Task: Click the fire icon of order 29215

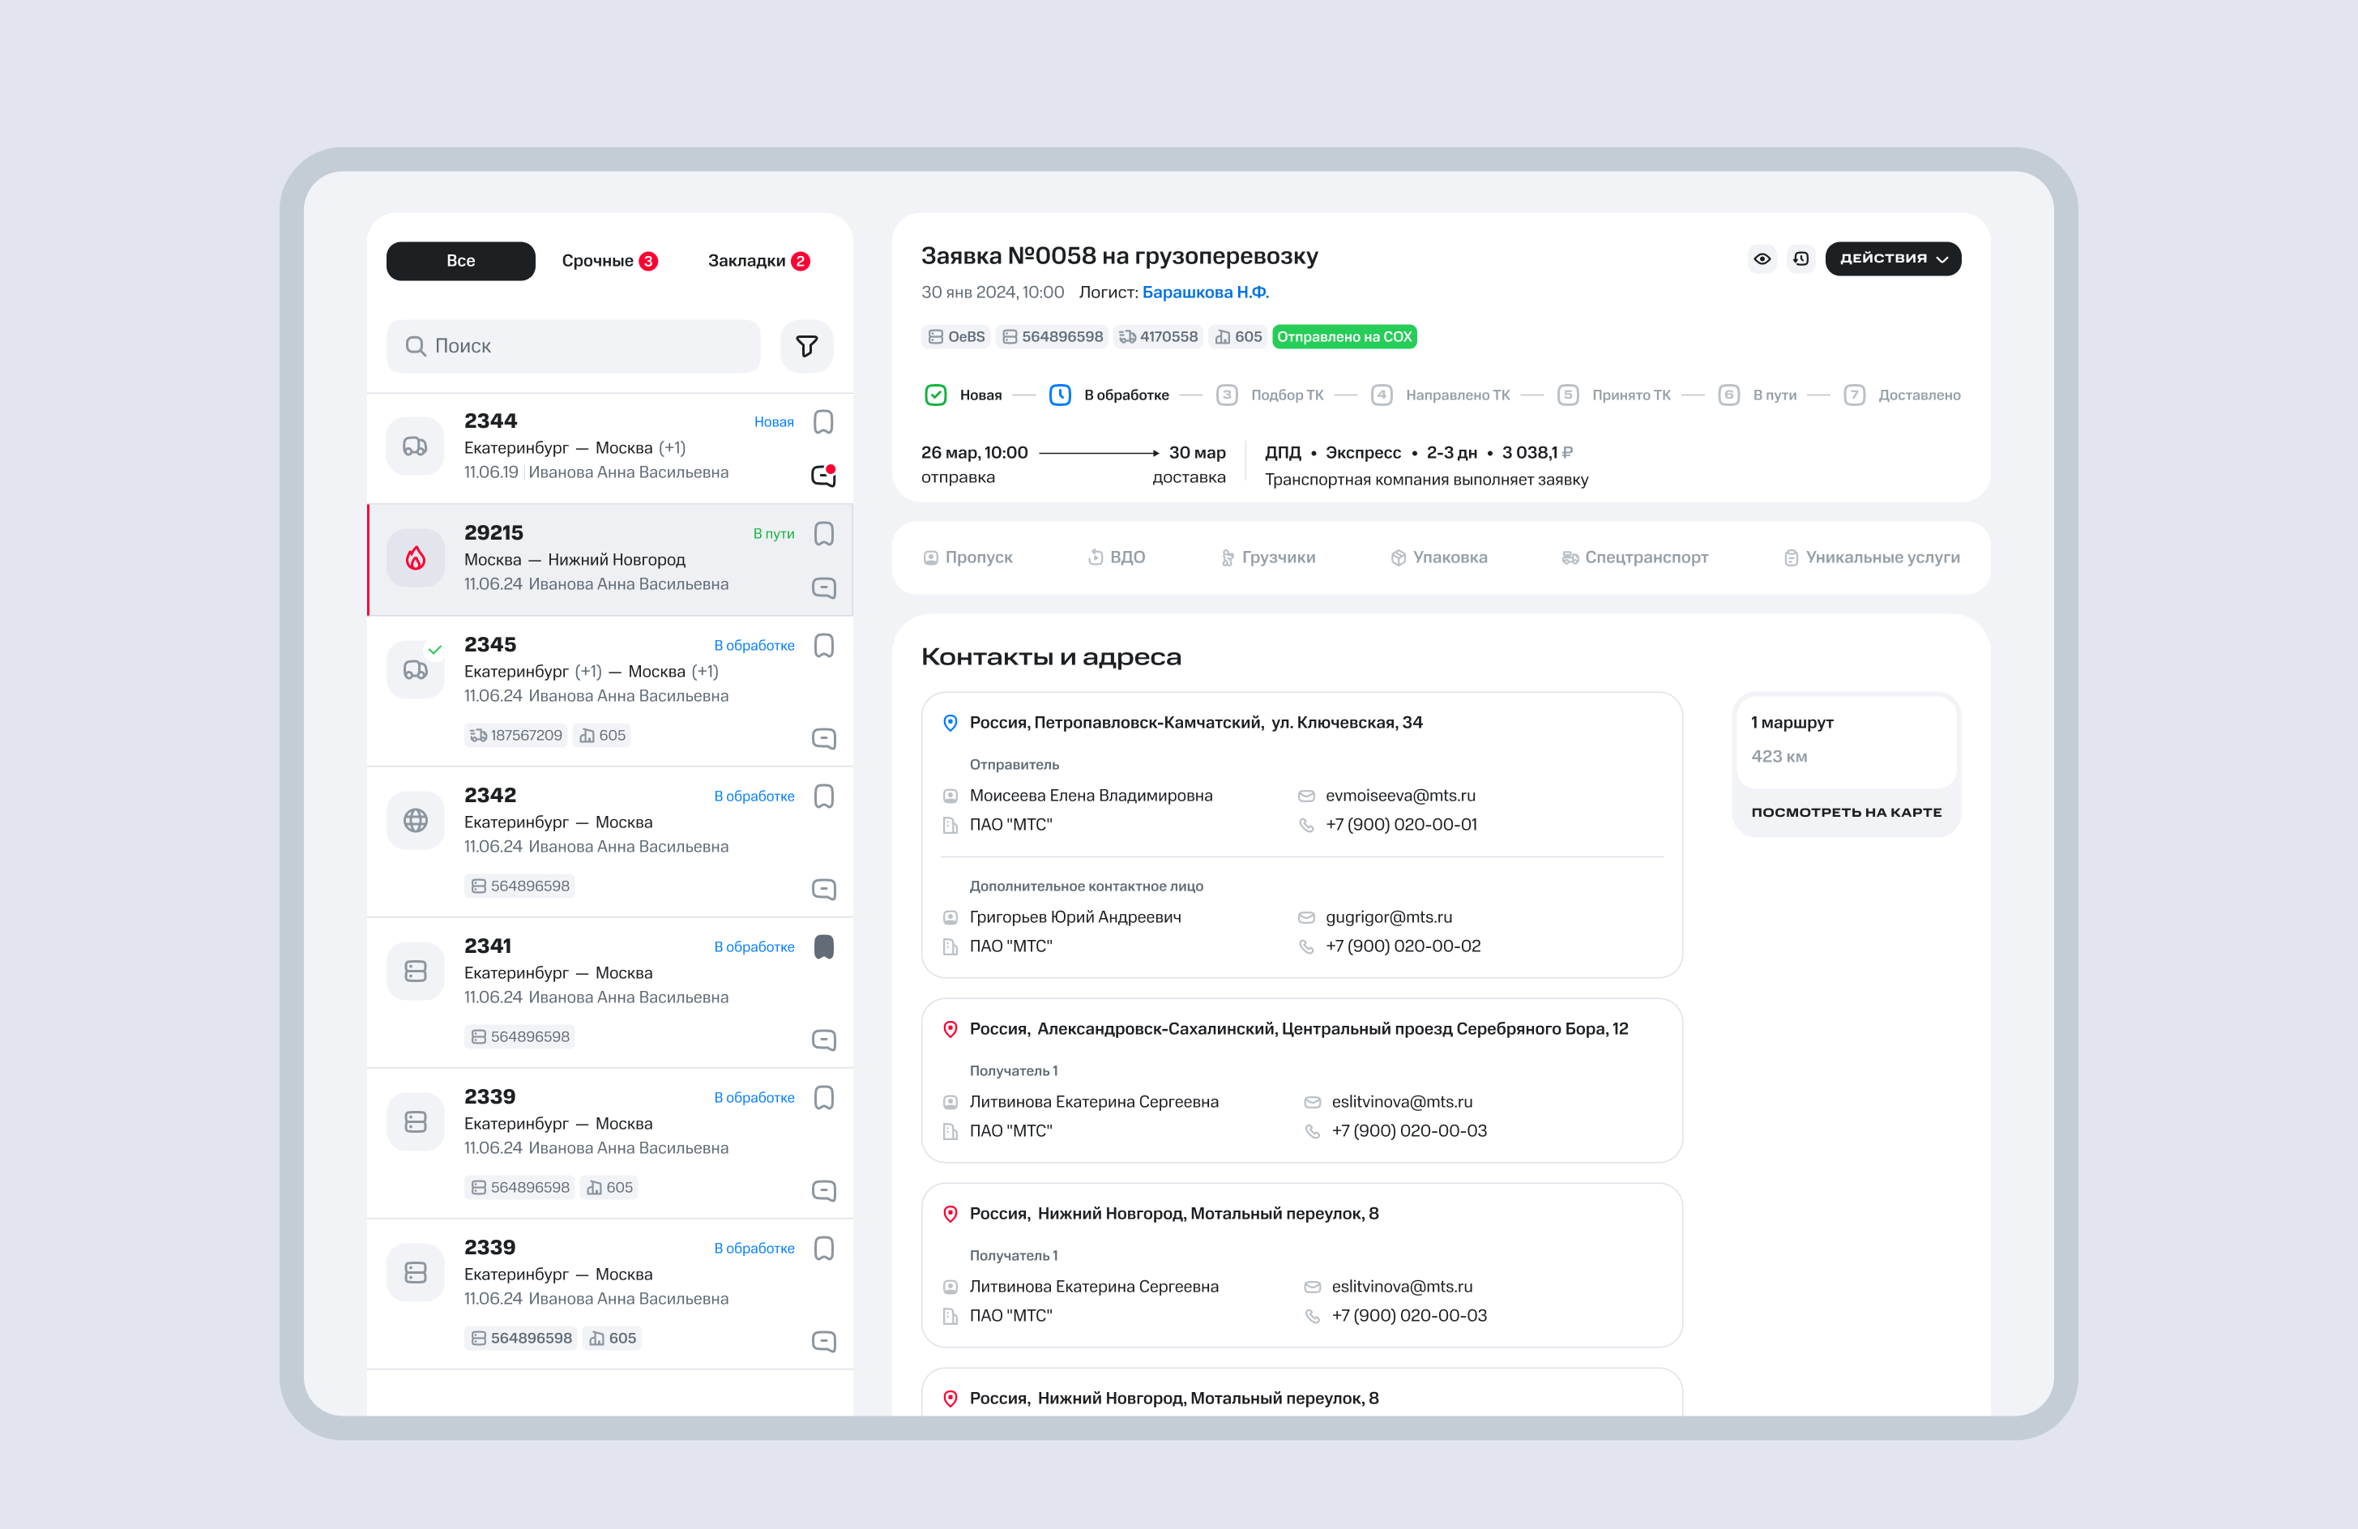Action: click(415, 558)
